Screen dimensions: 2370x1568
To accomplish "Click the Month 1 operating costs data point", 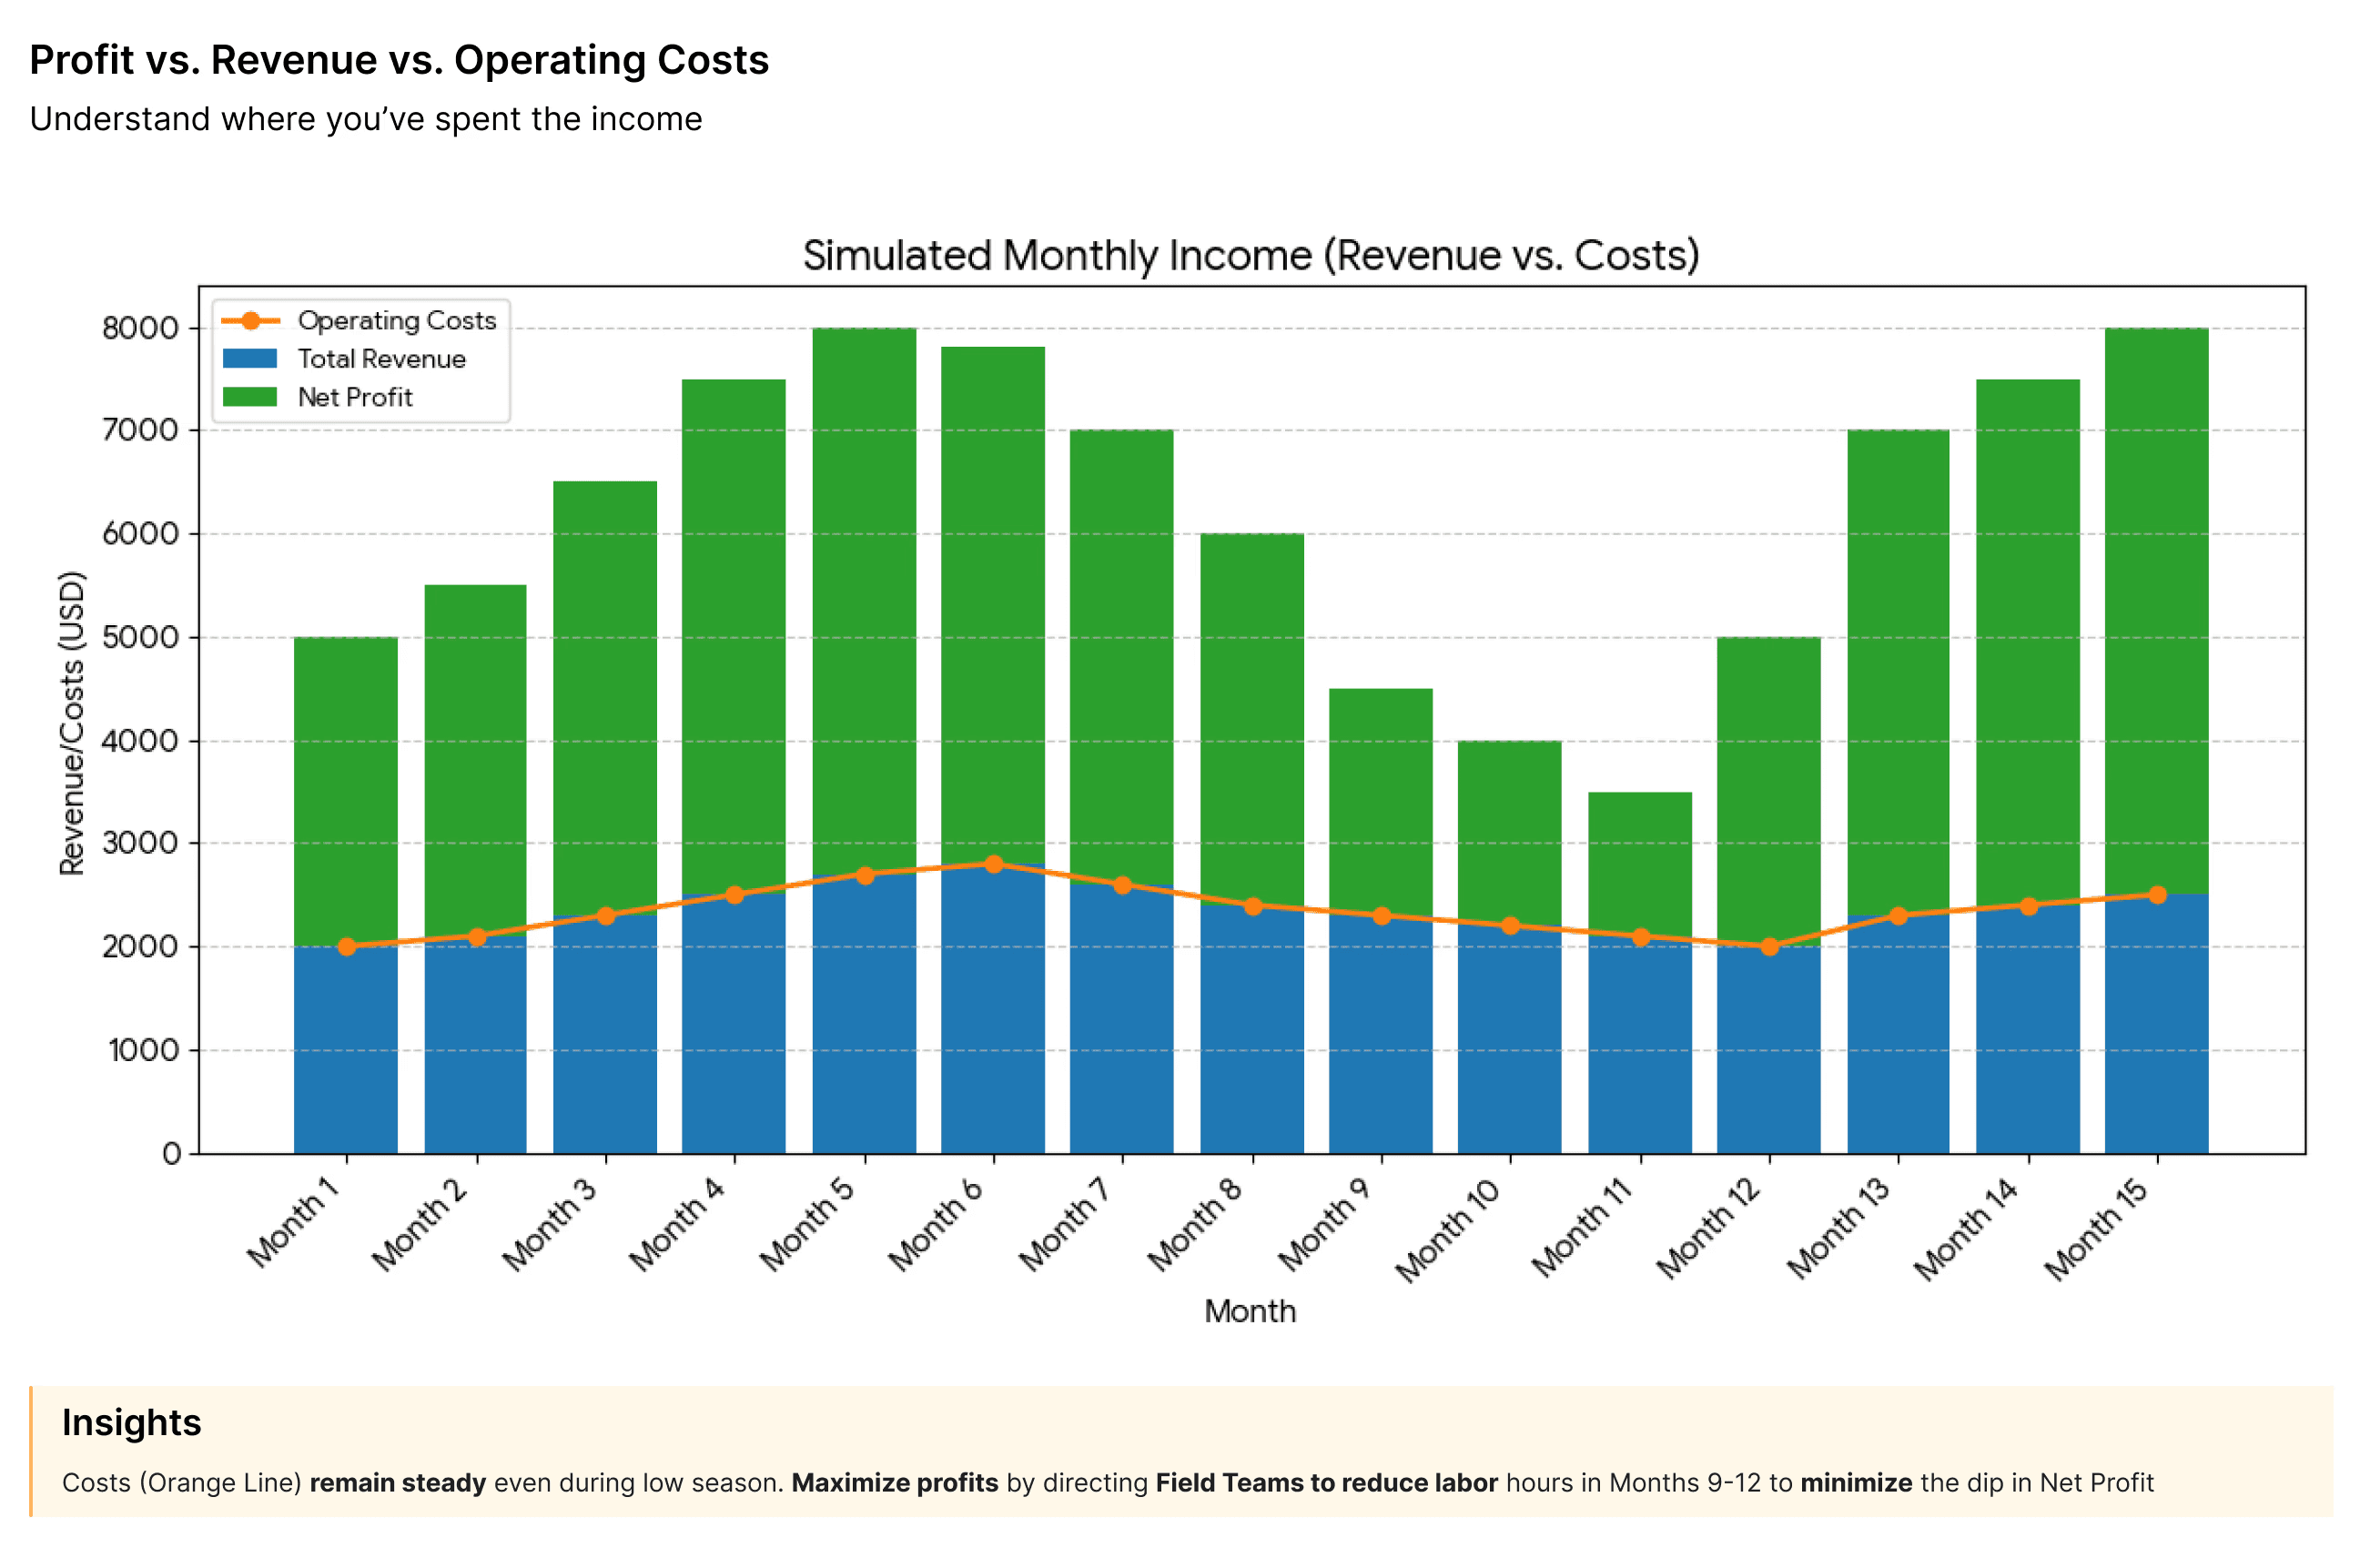I will click(x=347, y=947).
